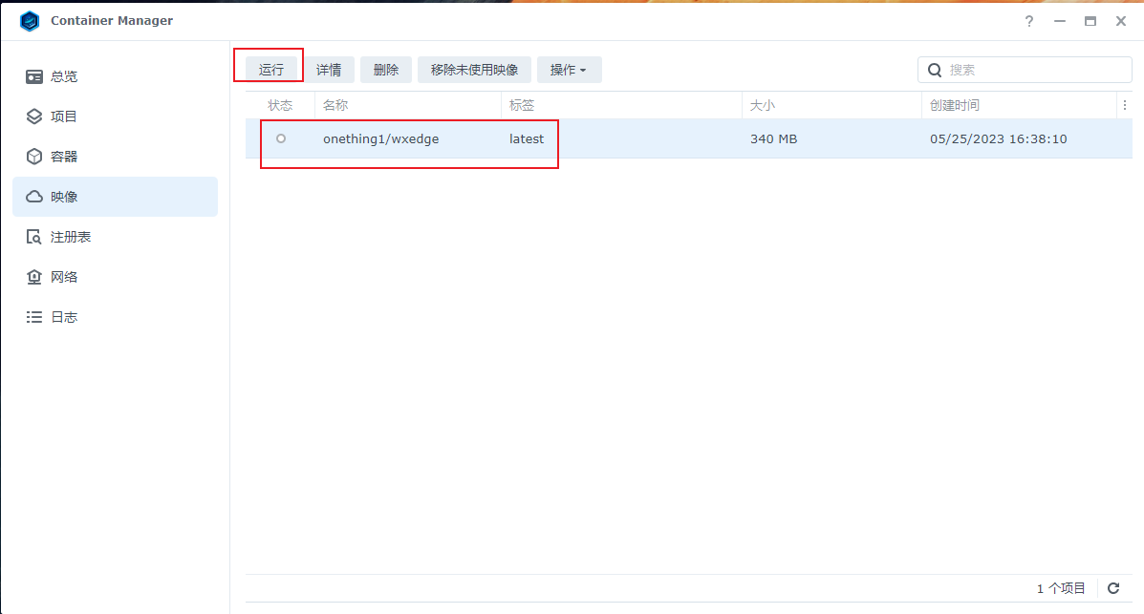Sort by 状态 column header

tap(280, 106)
